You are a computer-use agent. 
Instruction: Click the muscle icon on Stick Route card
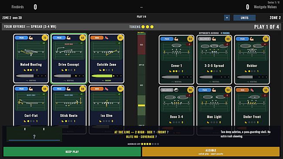click(69, 89)
